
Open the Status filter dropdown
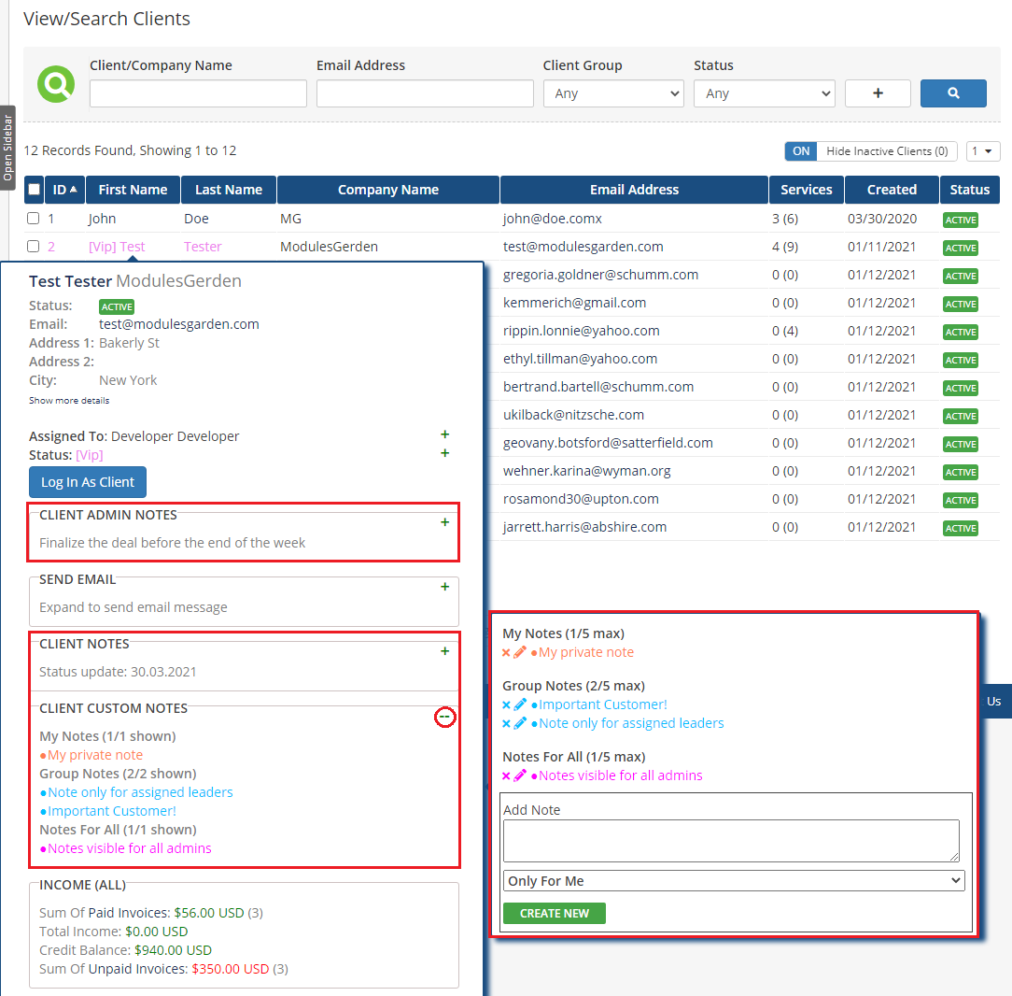765,93
